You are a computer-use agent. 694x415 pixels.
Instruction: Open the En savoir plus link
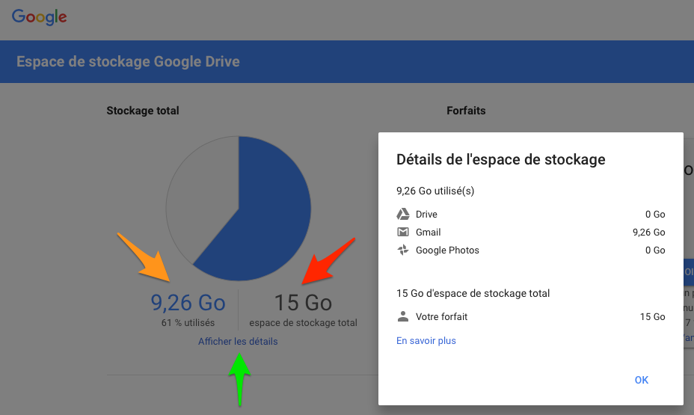point(426,341)
